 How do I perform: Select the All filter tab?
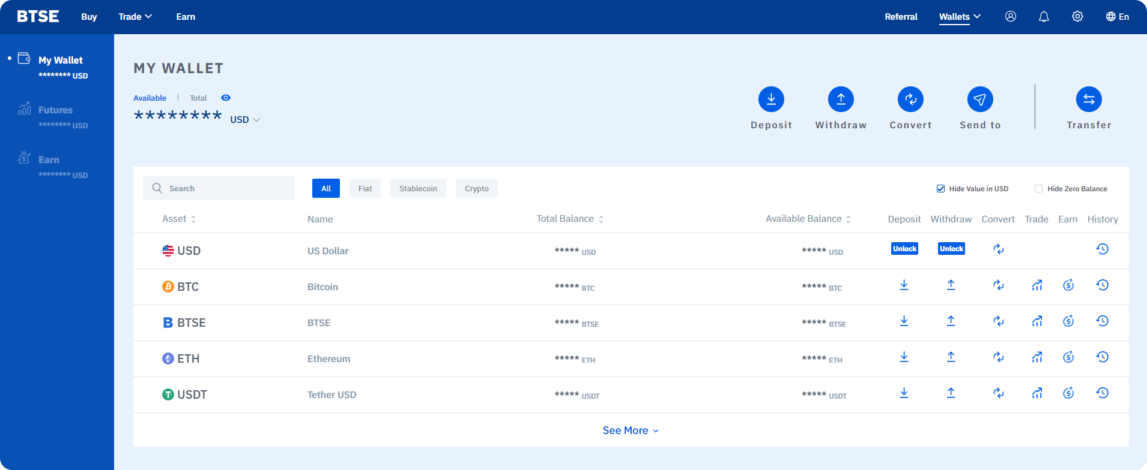coord(326,188)
